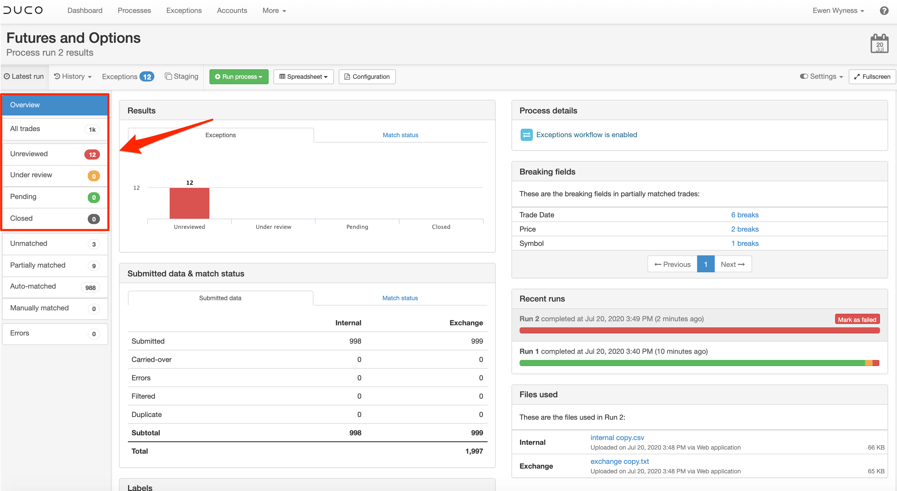This screenshot has height=491, width=897.
Task: Click the Exceptions count badge 12
Action: (x=147, y=76)
